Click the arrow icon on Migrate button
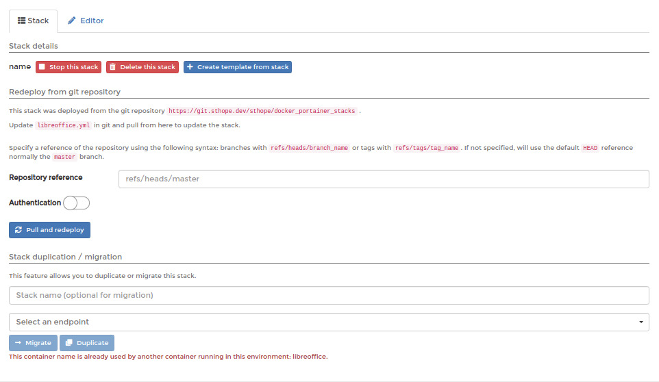Screen dimensions: 659x382 pos(18,342)
